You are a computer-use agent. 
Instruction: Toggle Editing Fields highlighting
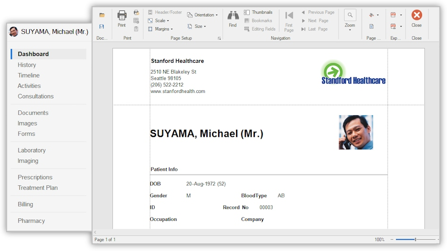(260, 29)
